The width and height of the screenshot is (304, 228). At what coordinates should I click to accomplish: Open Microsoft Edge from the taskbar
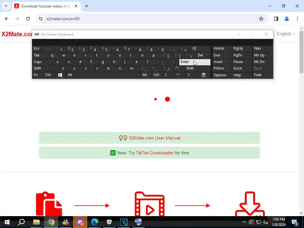click(95, 222)
